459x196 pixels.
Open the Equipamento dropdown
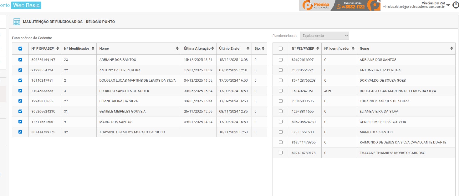coord(324,36)
